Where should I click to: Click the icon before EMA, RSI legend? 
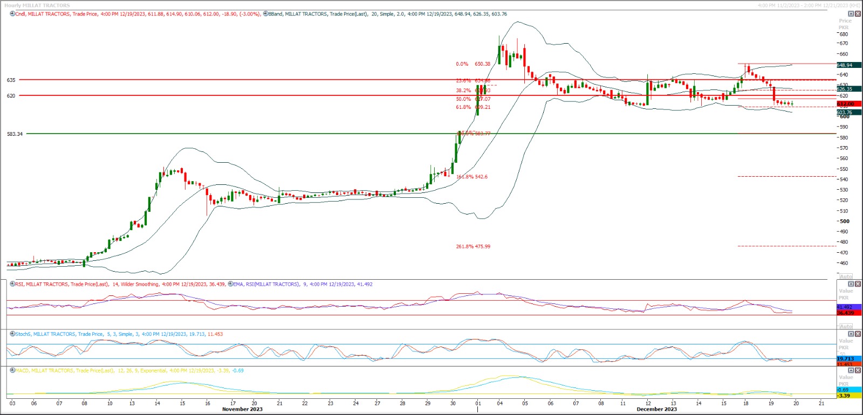coord(230,284)
